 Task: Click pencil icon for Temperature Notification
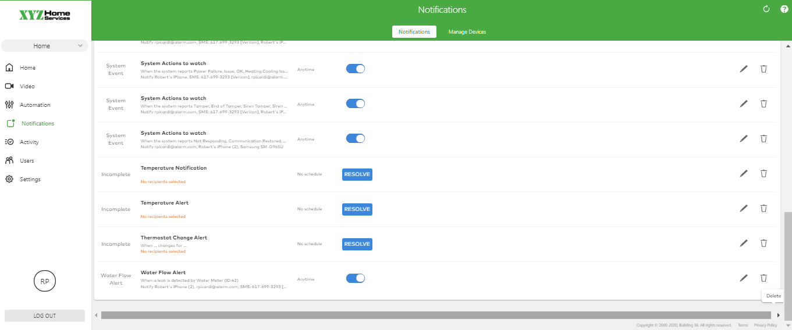[x=743, y=174]
